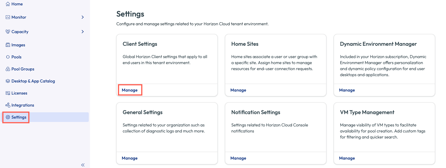Click the Desktop & App Catalog icon

(8, 81)
